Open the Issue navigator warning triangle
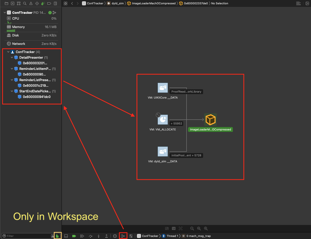The width and height of the screenshot is (311, 239). point(31,3)
